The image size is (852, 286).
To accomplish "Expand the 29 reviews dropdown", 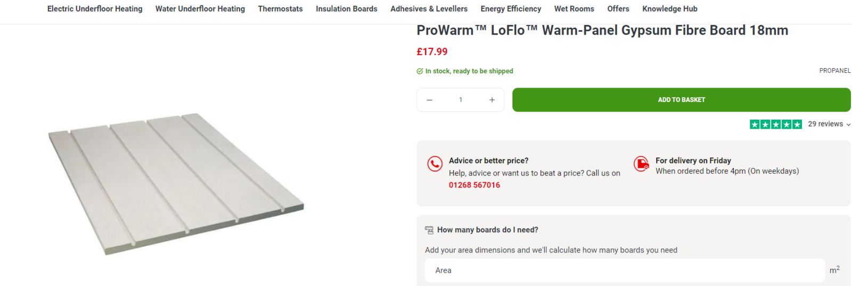I will click(x=829, y=124).
